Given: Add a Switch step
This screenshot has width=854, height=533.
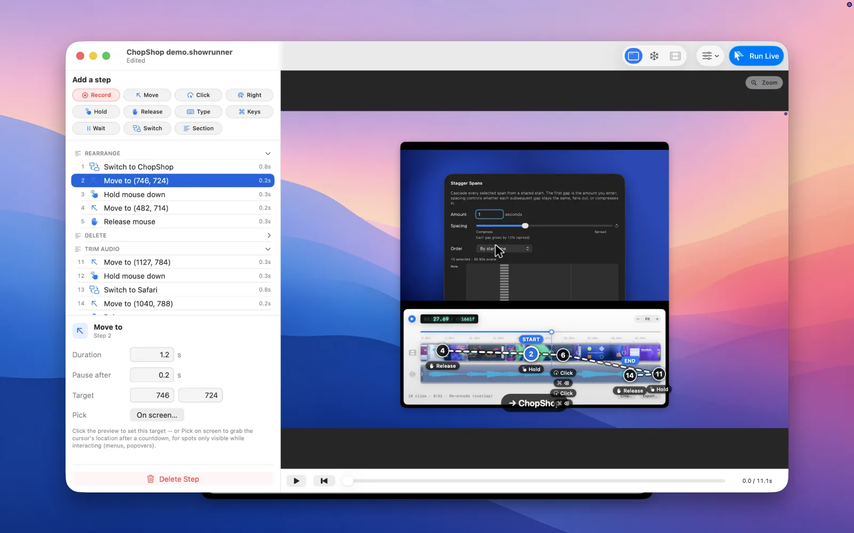Looking at the screenshot, I should click(x=147, y=128).
